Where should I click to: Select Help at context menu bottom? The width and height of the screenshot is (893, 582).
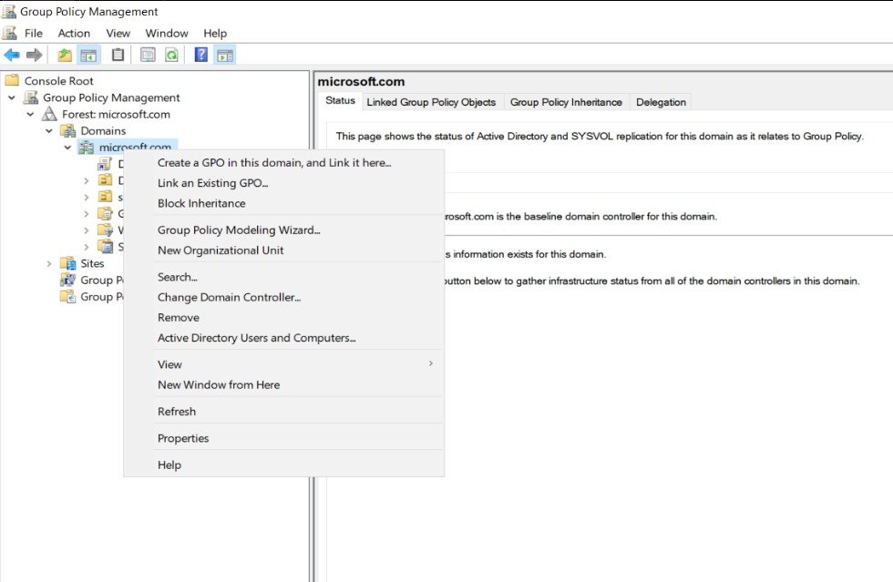pos(283,465)
